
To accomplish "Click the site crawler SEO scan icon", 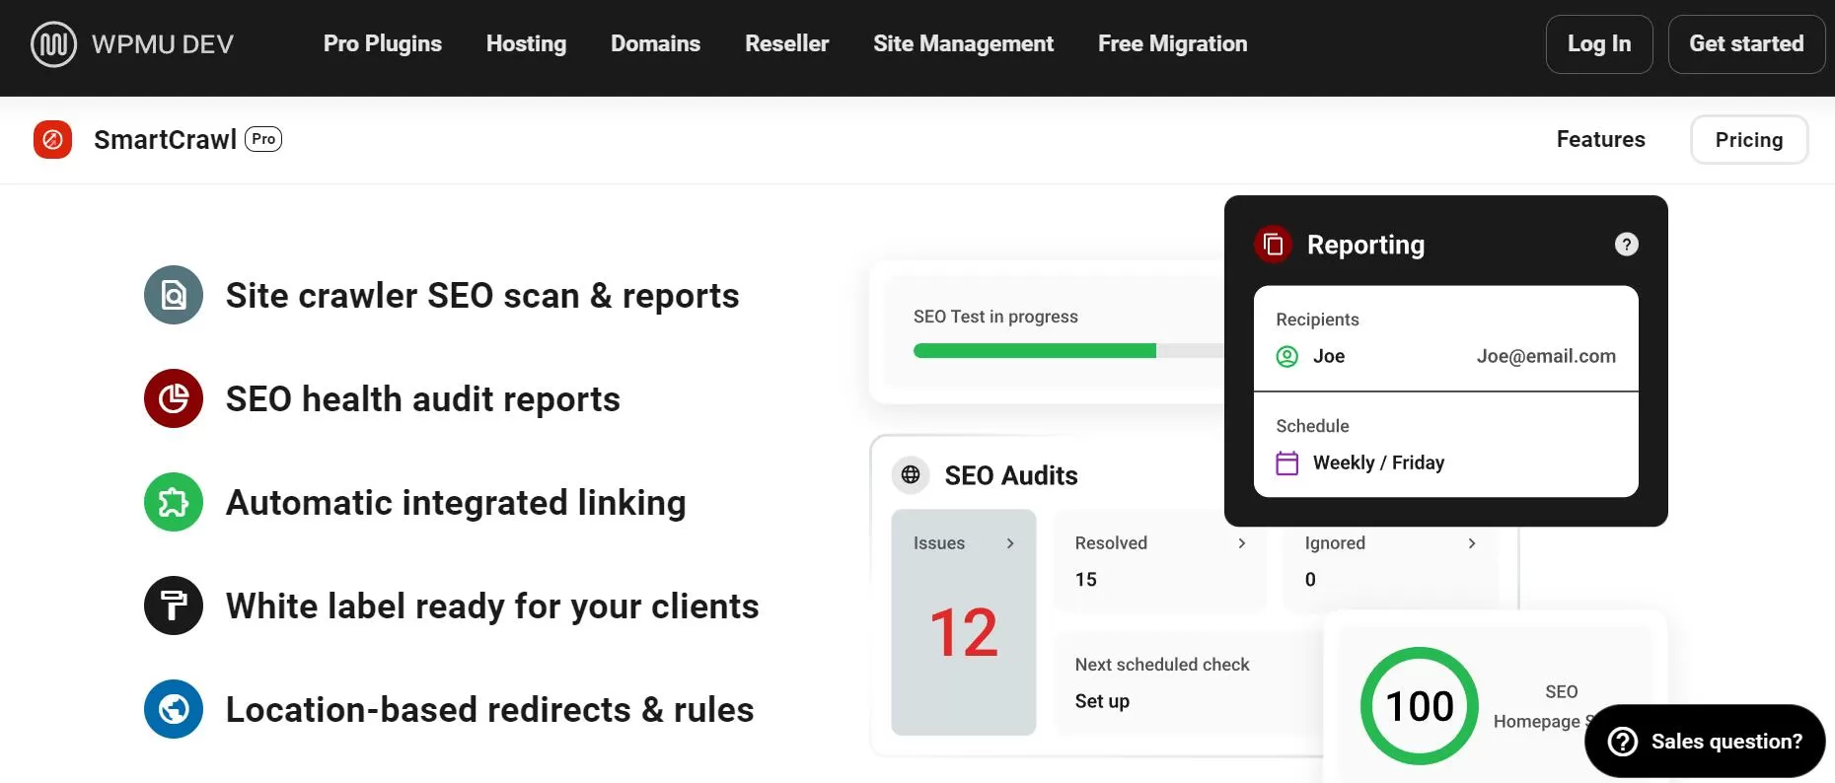I will pyautogui.click(x=174, y=295).
